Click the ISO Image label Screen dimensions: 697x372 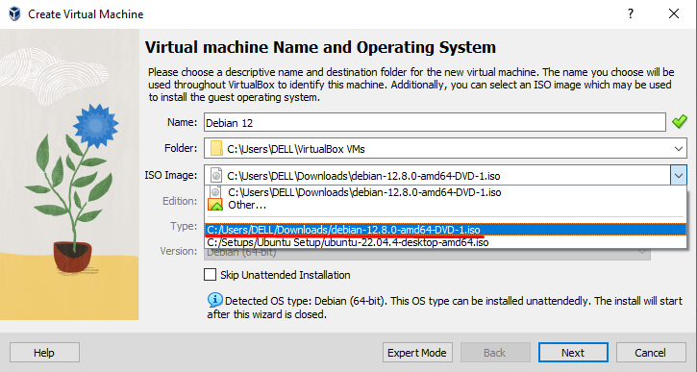pos(171,175)
